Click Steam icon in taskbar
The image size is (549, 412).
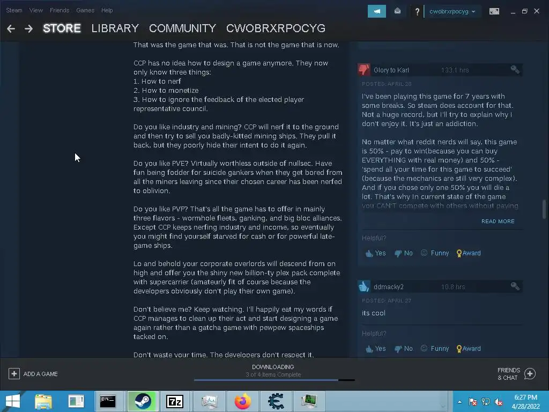(143, 401)
